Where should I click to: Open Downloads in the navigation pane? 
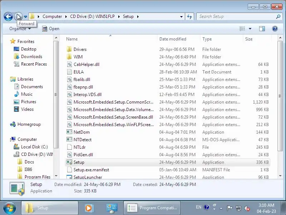(x=31, y=57)
